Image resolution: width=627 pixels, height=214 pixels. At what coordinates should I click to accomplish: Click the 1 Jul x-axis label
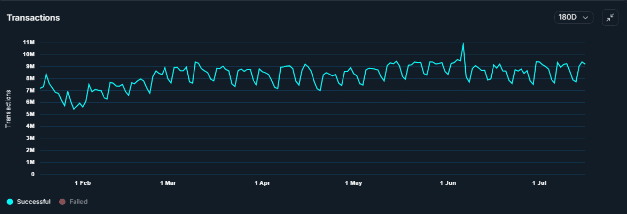click(x=539, y=183)
